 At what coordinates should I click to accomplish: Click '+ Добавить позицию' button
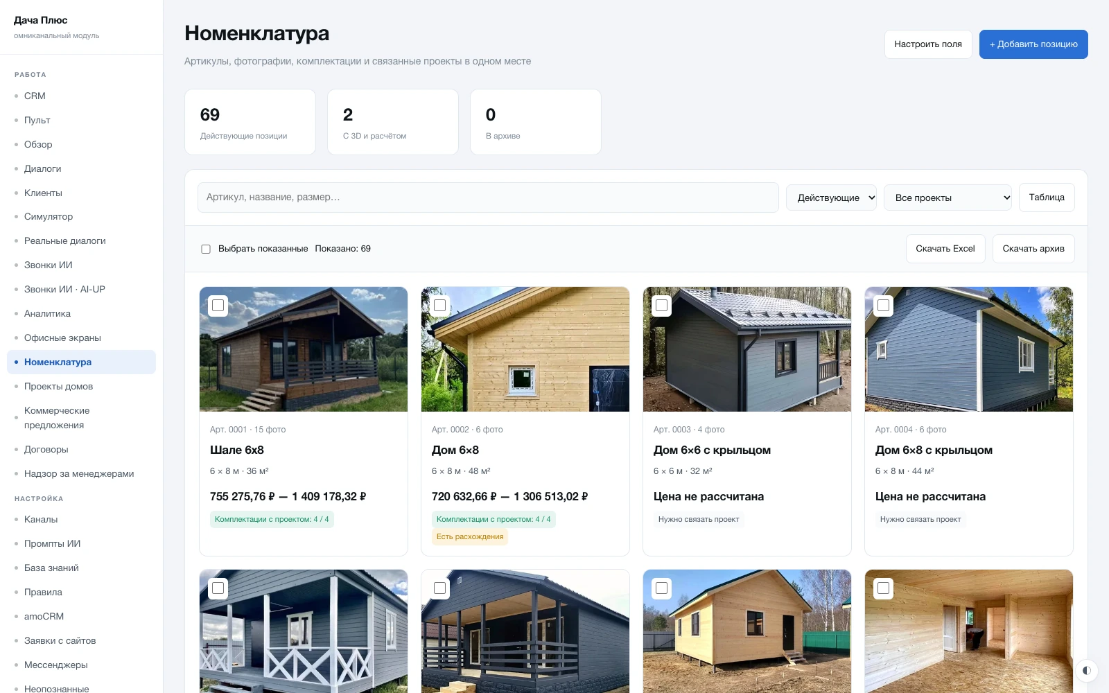tap(1033, 44)
